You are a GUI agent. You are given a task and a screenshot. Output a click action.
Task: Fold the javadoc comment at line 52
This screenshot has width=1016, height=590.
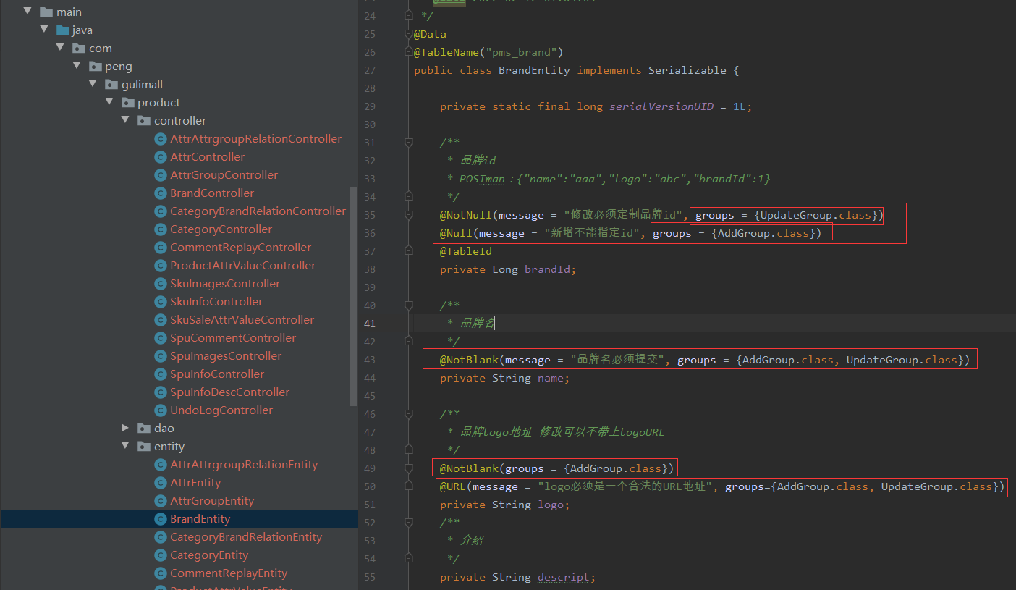coord(409,523)
